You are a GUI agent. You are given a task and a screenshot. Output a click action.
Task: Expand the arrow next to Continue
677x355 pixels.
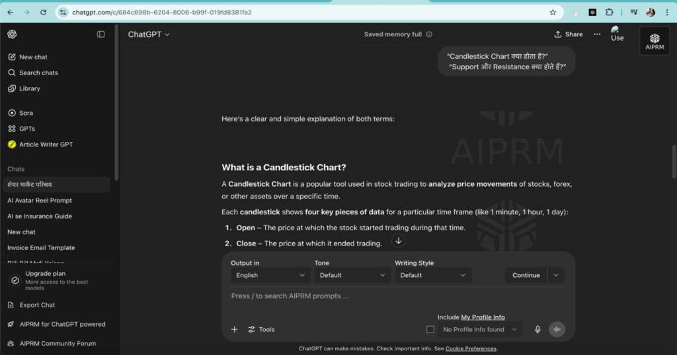coord(555,275)
